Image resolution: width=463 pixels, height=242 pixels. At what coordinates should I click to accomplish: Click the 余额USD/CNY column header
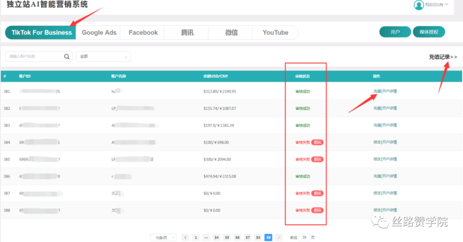point(216,76)
